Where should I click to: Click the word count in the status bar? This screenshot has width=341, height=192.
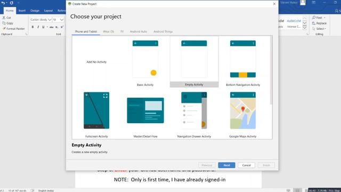coord(17,190)
